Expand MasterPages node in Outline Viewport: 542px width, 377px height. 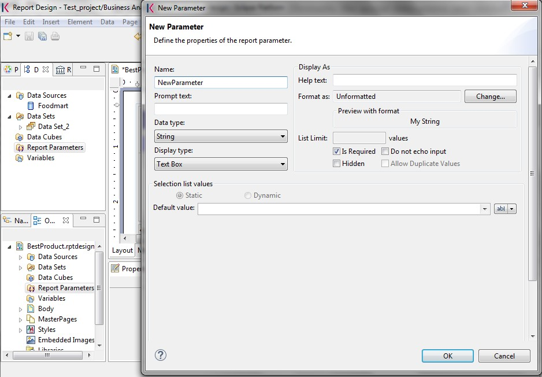pyautogui.click(x=20, y=320)
